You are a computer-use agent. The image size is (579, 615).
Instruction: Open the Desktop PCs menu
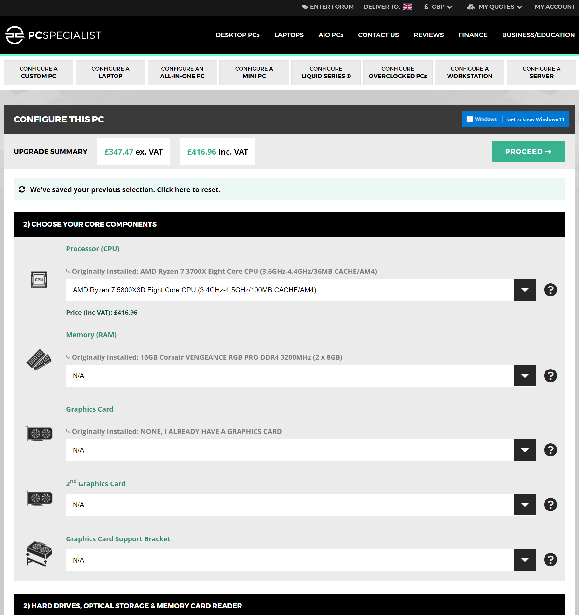point(238,35)
